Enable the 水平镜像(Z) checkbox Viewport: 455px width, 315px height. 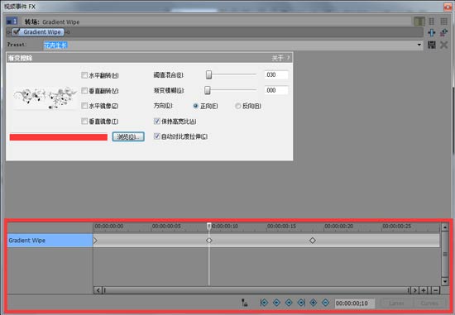[84, 106]
